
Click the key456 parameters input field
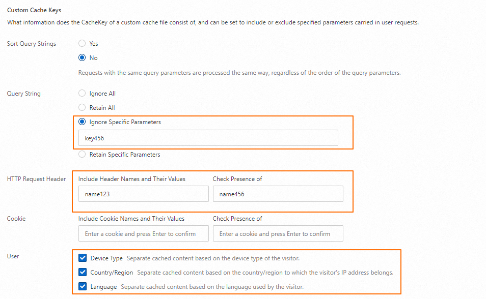tap(208, 138)
